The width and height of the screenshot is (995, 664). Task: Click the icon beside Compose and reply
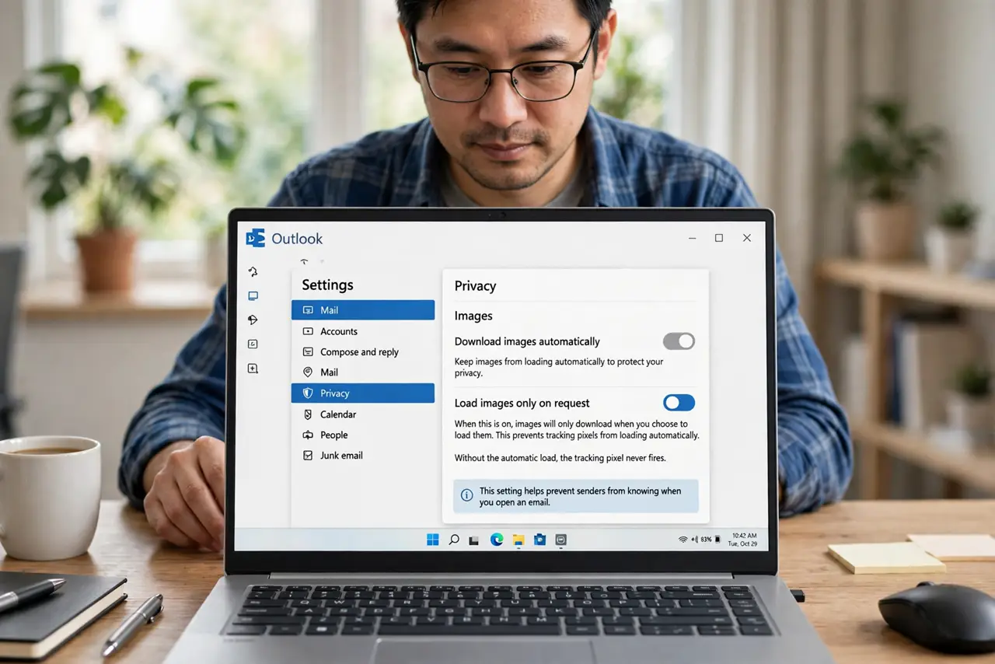pos(308,352)
